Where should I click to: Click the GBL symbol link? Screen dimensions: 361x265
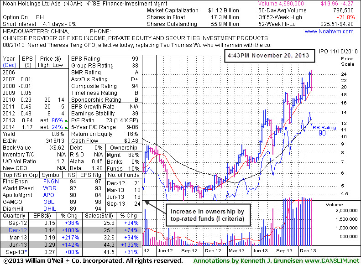49,202
